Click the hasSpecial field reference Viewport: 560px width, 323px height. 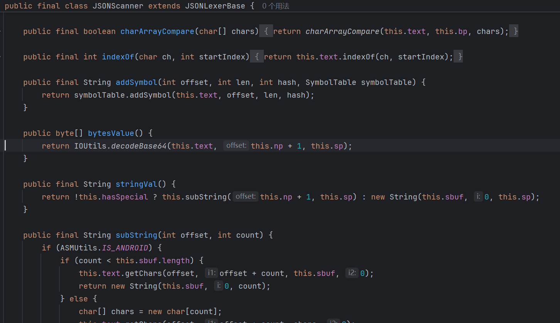point(125,197)
